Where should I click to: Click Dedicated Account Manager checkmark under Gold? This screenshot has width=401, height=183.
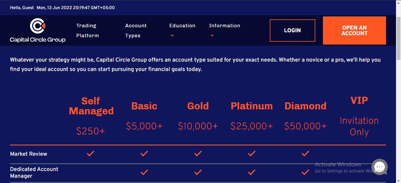pos(198,172)
